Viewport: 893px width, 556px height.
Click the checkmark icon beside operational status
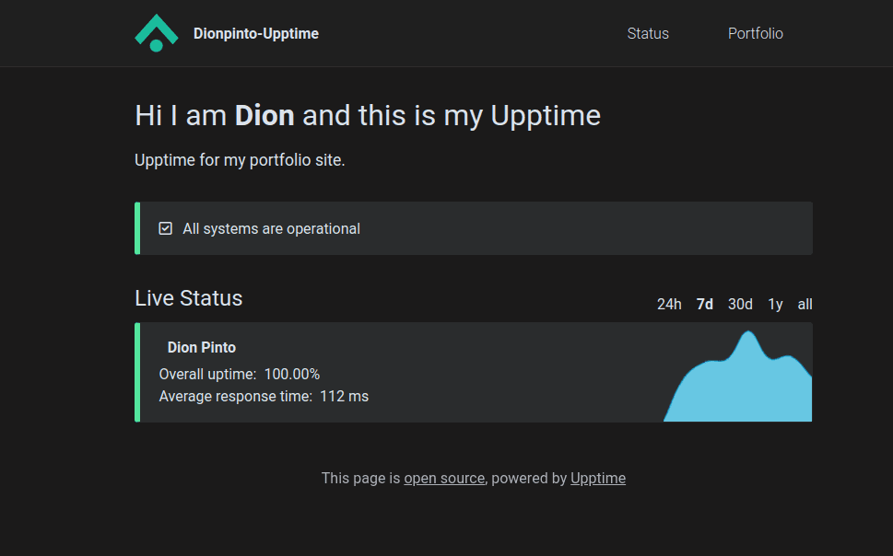click(x=165, y=227)
